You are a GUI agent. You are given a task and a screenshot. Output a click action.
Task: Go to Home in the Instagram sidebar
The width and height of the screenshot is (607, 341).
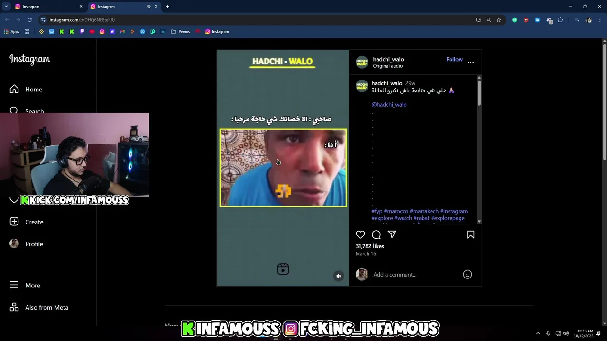(x=26, y=89)
